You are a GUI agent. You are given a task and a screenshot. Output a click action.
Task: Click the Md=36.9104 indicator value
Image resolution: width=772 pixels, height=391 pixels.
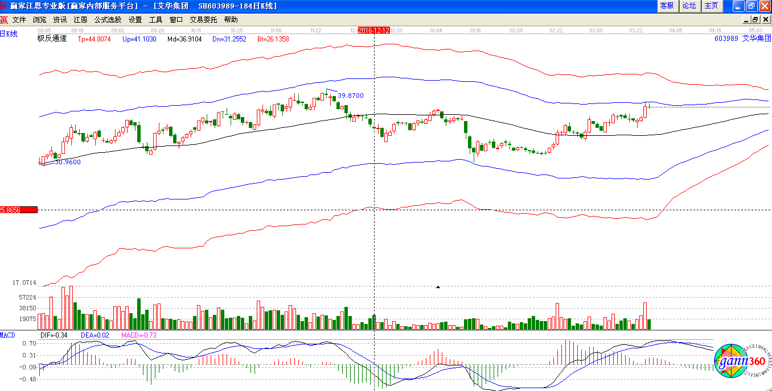point(184,39)
